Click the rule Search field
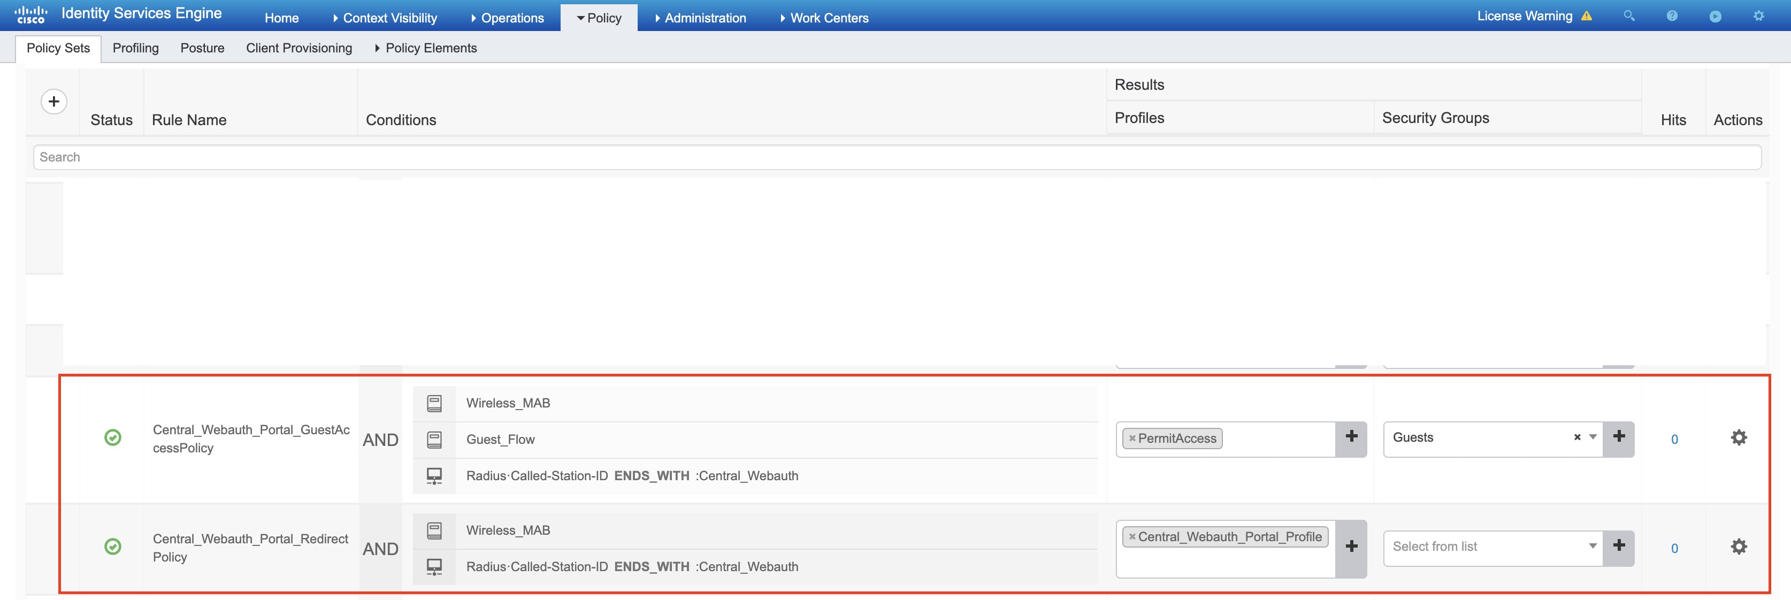The width and height of the screenshot is (1791, 600). (897, 157)
